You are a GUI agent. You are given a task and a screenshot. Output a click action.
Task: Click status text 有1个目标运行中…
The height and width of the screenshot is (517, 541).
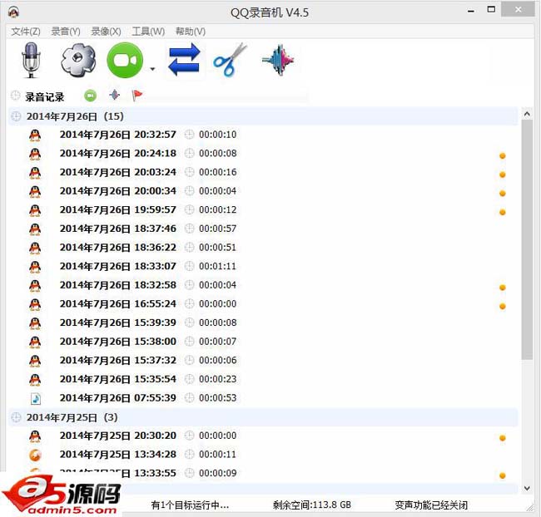tap(190, 505)
